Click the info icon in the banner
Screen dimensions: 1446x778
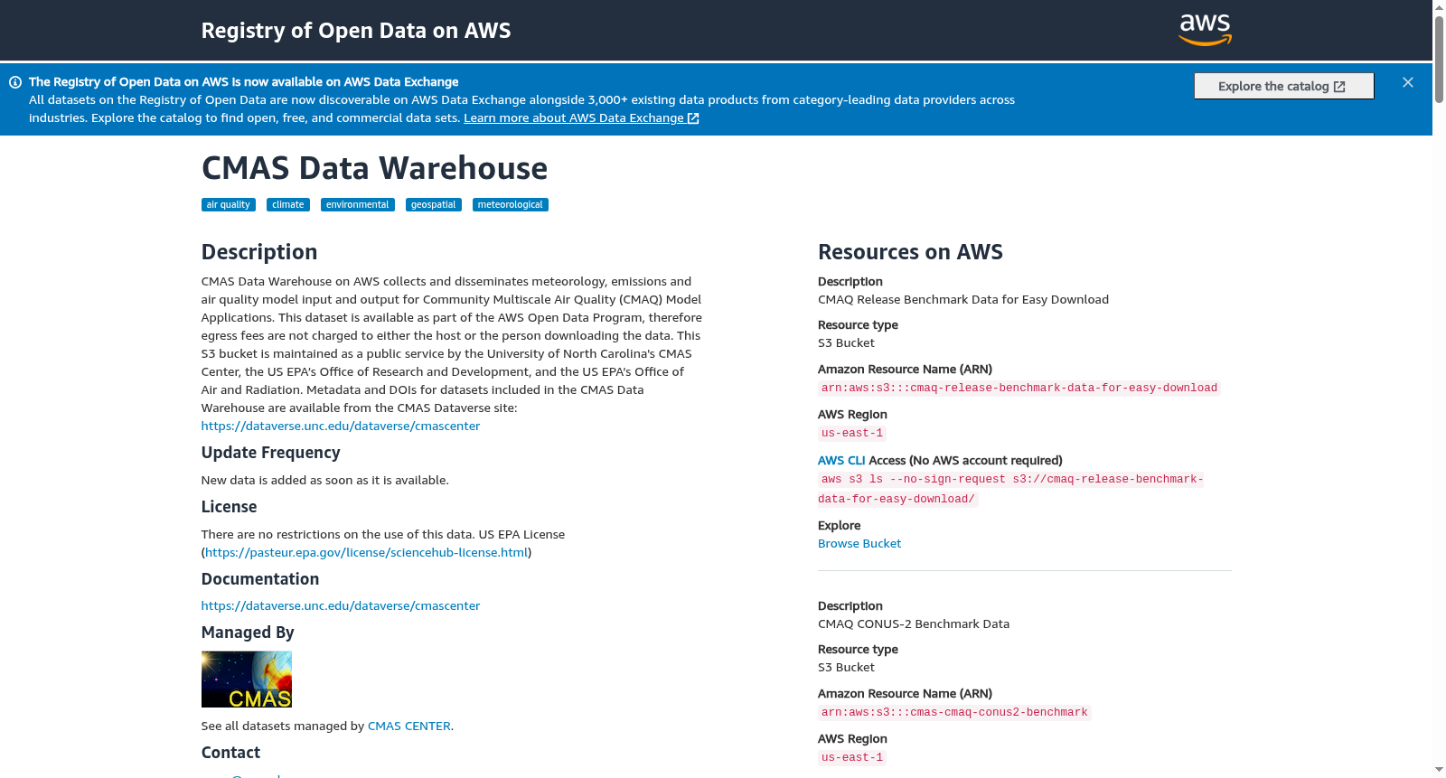pos(15,82)
